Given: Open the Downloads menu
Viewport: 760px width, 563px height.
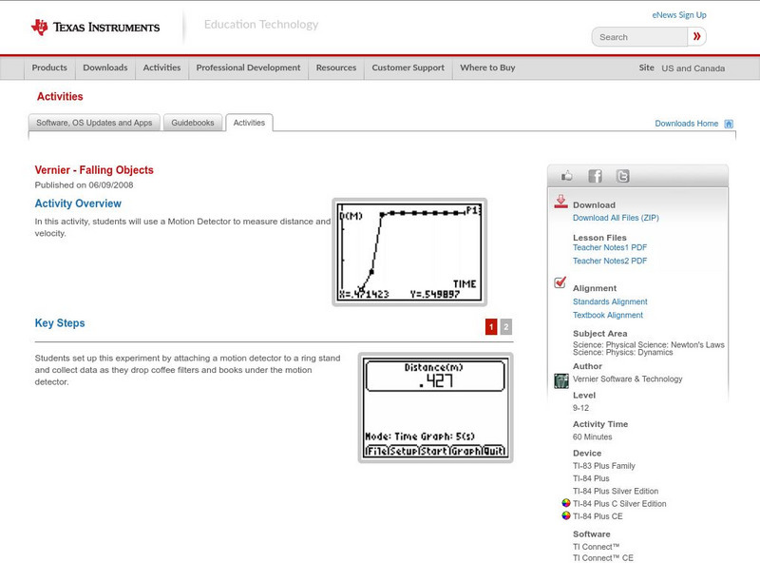Looking at the screenshot, I should tap(105, 68).
